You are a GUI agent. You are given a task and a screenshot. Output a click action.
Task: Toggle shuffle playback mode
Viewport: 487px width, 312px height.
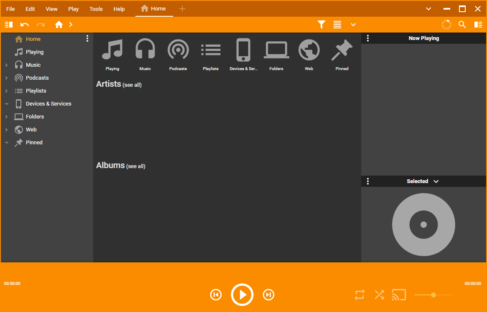[x=379, y=295]
